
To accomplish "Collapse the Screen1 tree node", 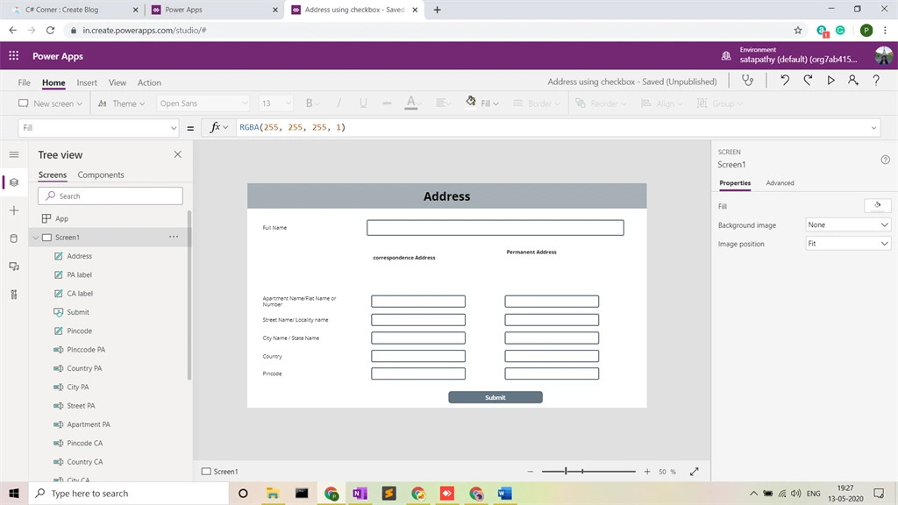I will pos(35,237).
